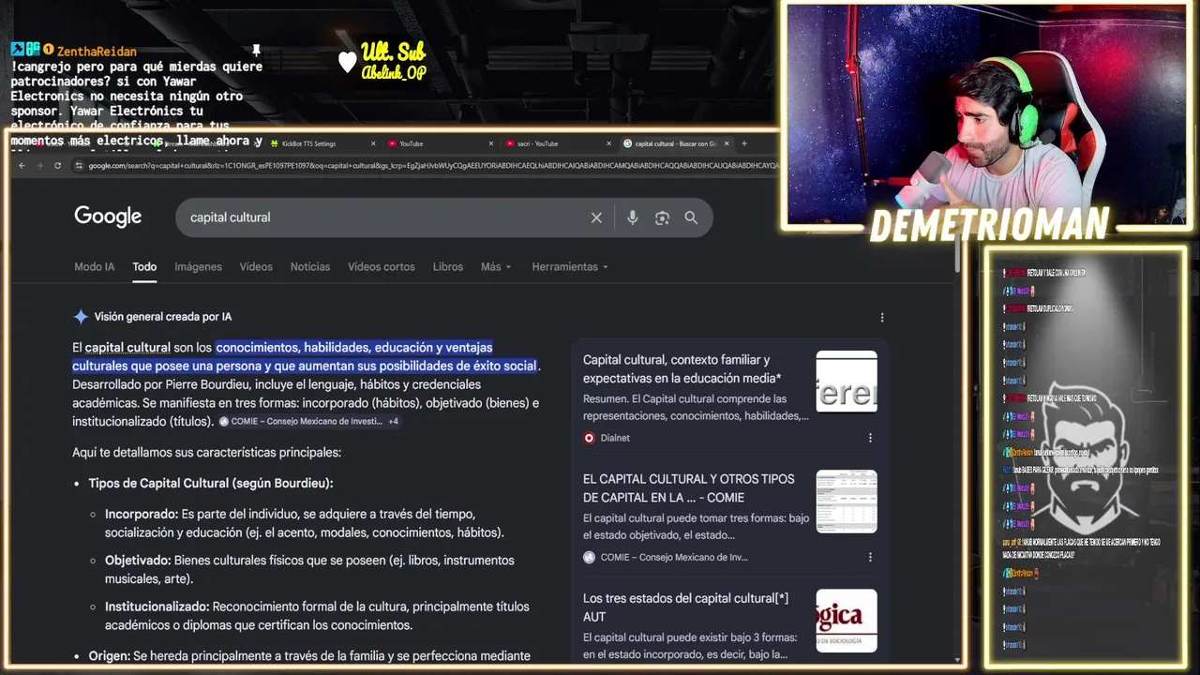Viewport: 1200px width, 675px height.
Task: Click the site info icon in the address bar
Action: (x=79, y=166)
